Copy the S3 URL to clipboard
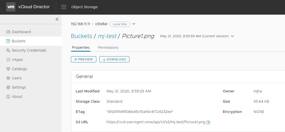Image resolution: width=285 pixels, height=132 pixels. (208, 122)
